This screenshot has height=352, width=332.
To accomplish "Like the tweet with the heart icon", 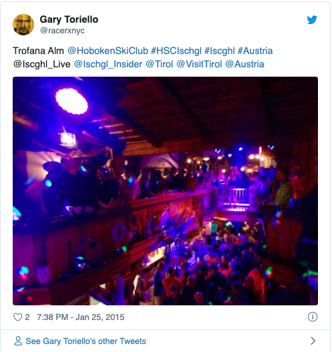I will (x=17, y=317).
